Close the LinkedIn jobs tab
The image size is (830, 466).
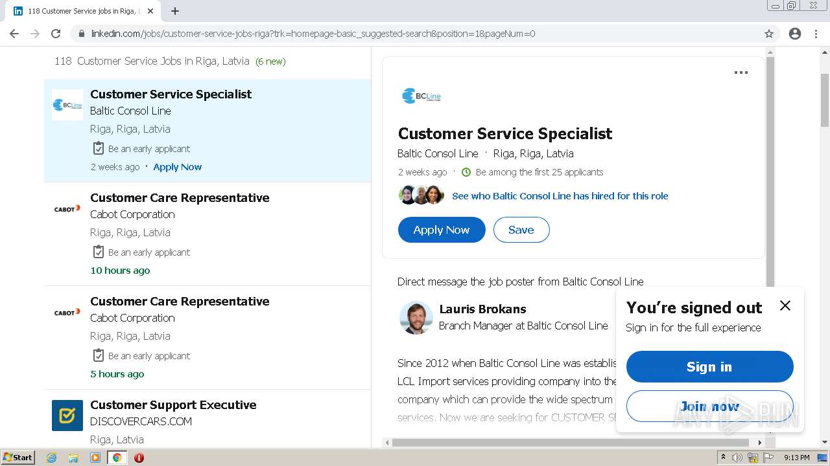[150, 11]
